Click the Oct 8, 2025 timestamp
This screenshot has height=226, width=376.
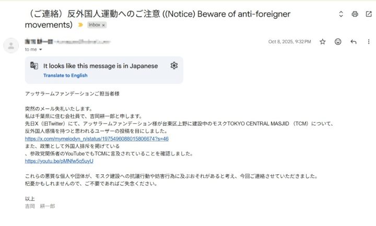click(x=289, y=42)
